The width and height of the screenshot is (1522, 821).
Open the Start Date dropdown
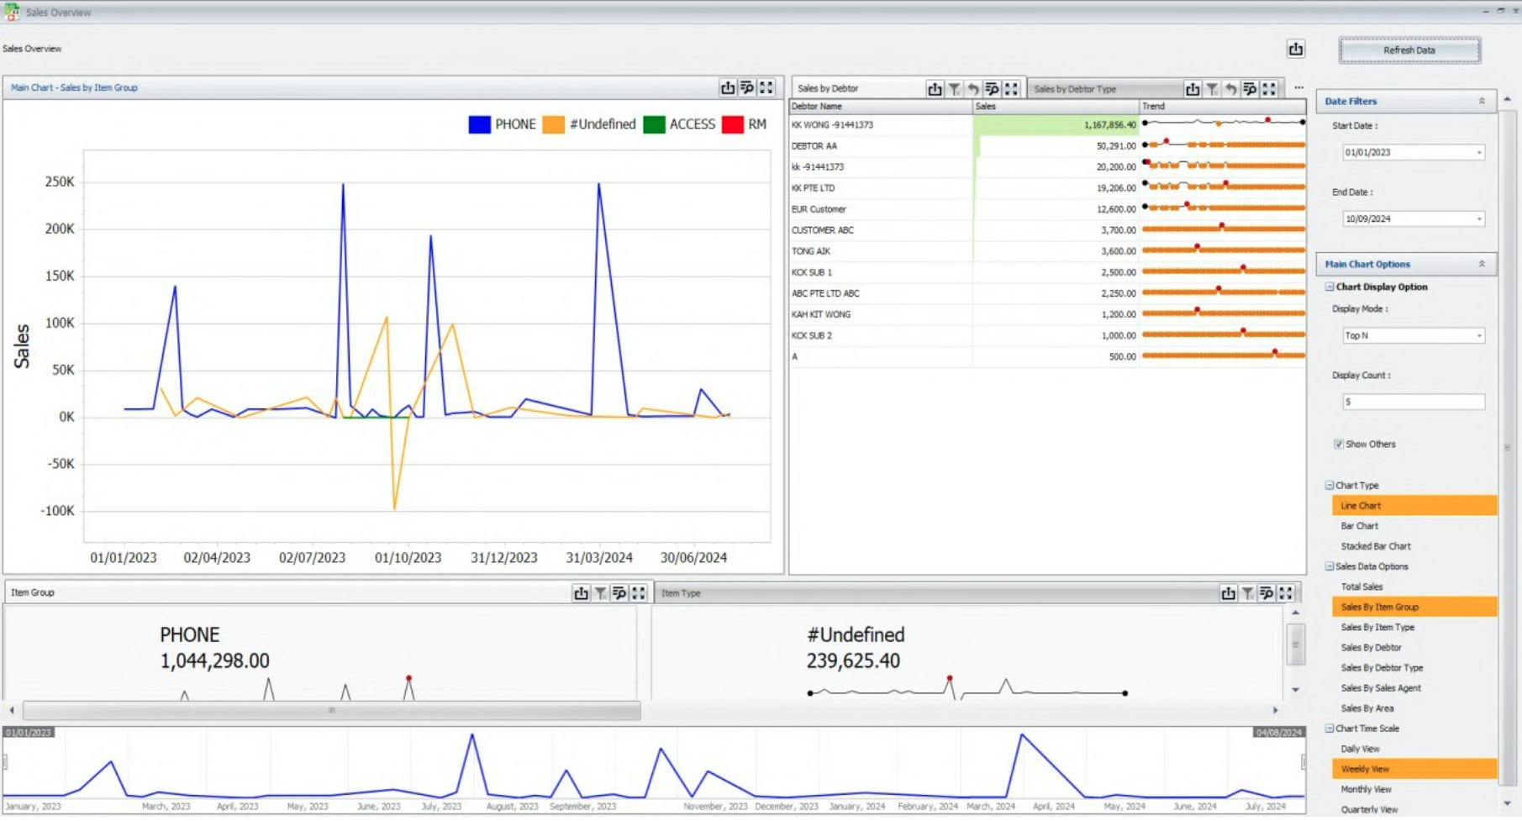tap(1479, 153)
